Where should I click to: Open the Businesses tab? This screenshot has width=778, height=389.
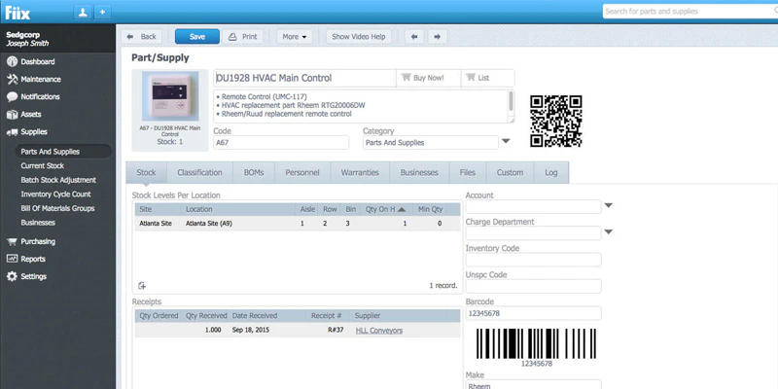click(419, 173)
